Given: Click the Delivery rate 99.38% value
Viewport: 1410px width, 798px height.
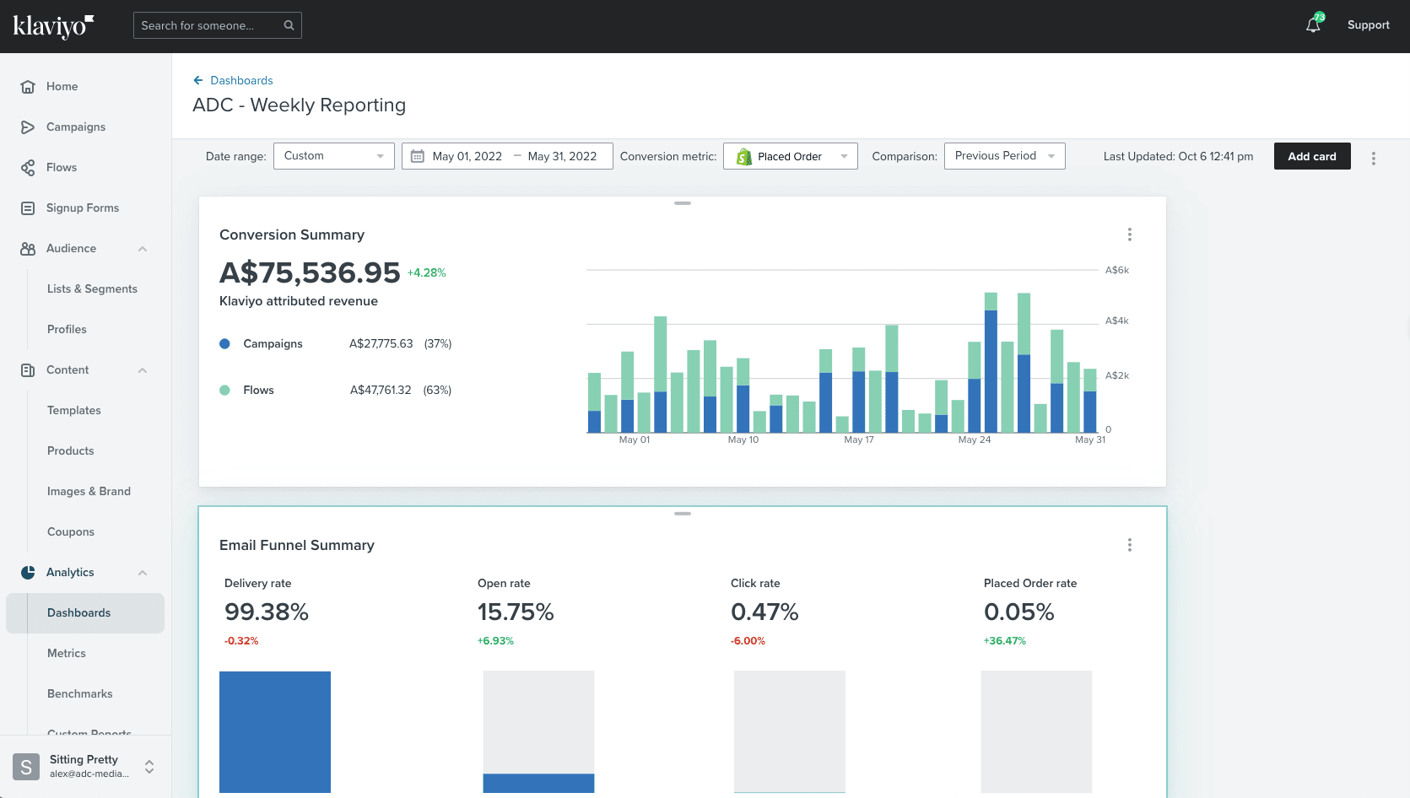Looking at the screenshot, I should [x=267, y=612].
